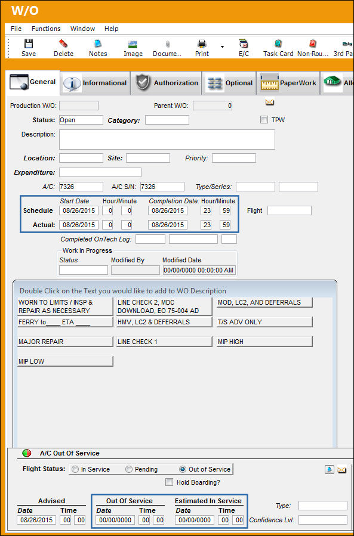
Task: Click the A/C S/N field
Action: (162, 187)
